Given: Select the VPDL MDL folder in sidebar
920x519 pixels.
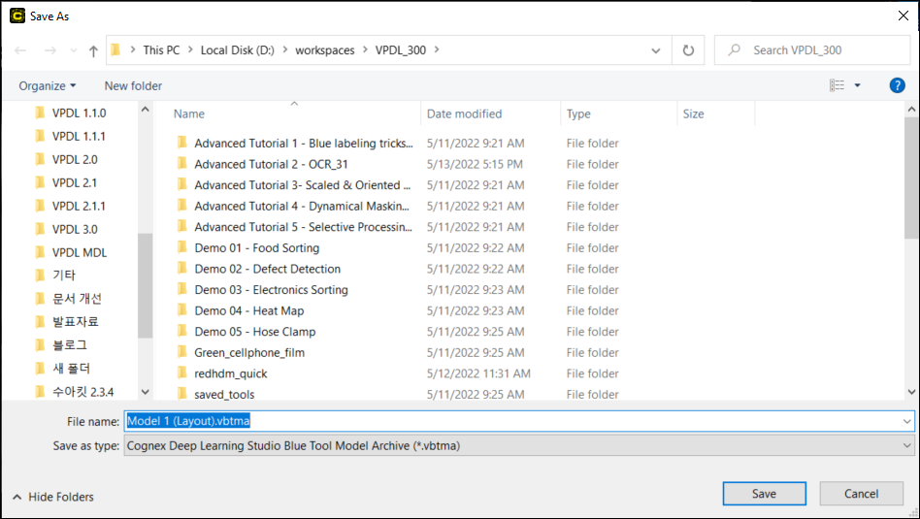Looking at the screenshot, I should click(79, 252).
